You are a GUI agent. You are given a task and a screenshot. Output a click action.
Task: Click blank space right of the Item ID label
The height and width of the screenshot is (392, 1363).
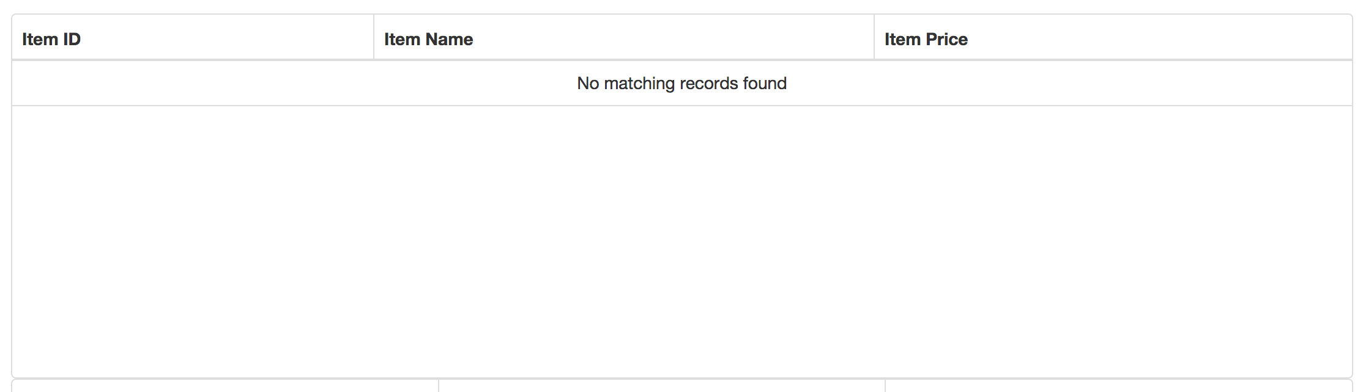(226, 39)
